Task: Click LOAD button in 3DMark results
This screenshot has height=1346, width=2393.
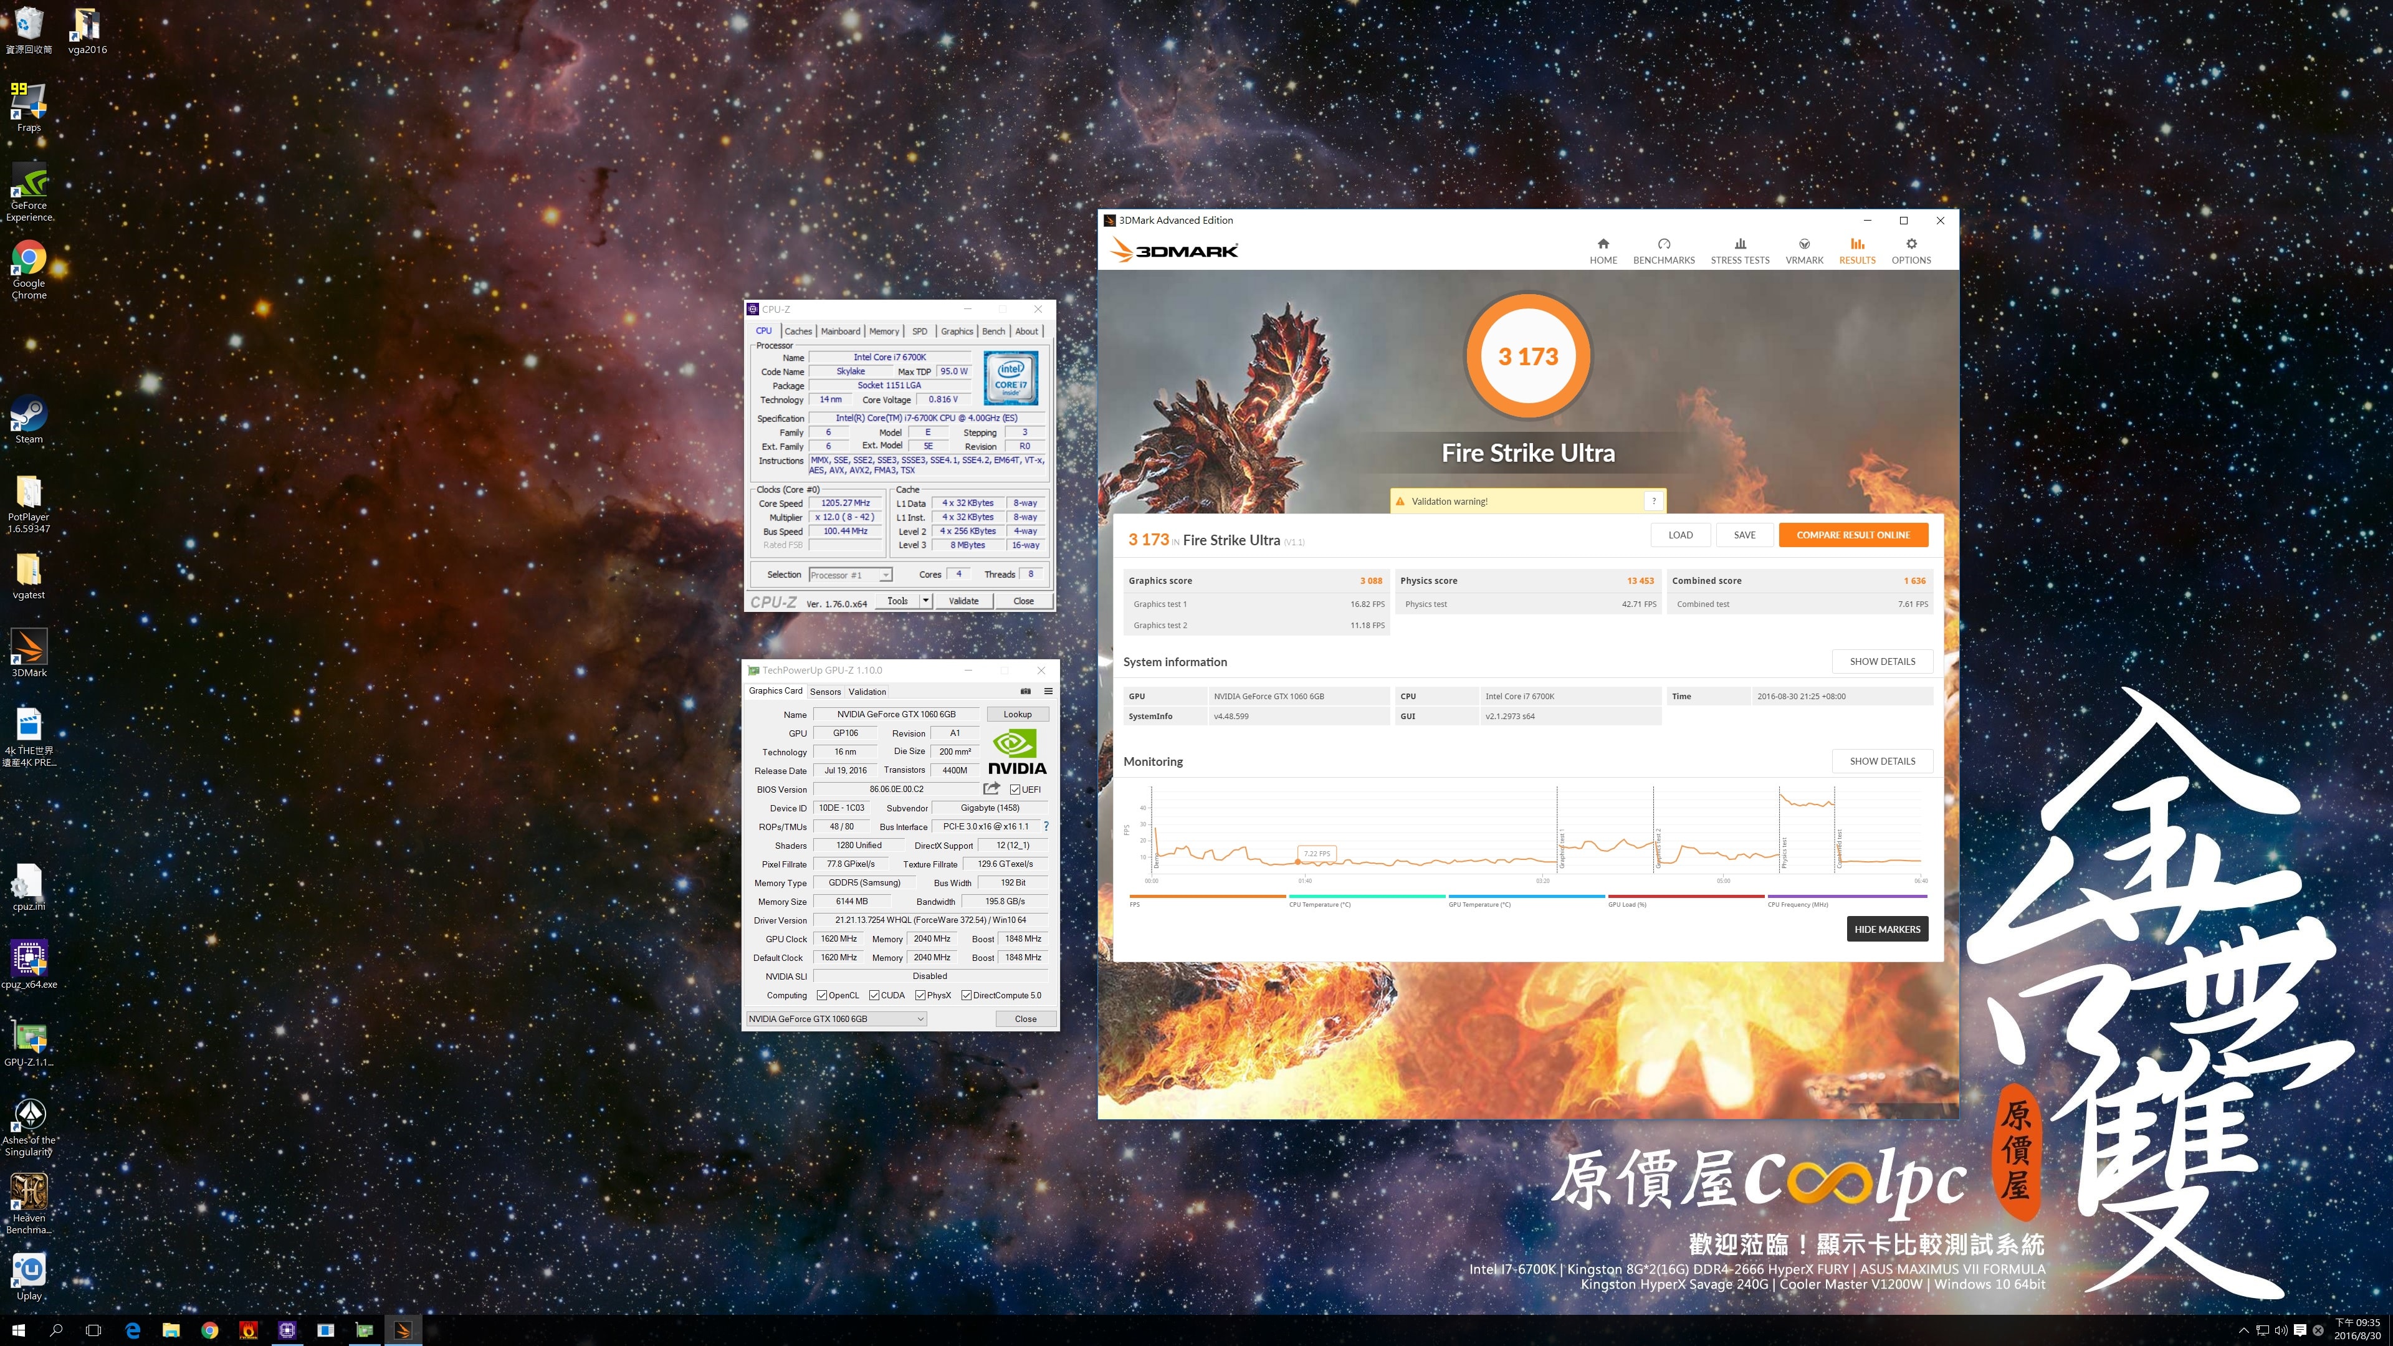Action: pyautogui.click(x=1679, y=535)
